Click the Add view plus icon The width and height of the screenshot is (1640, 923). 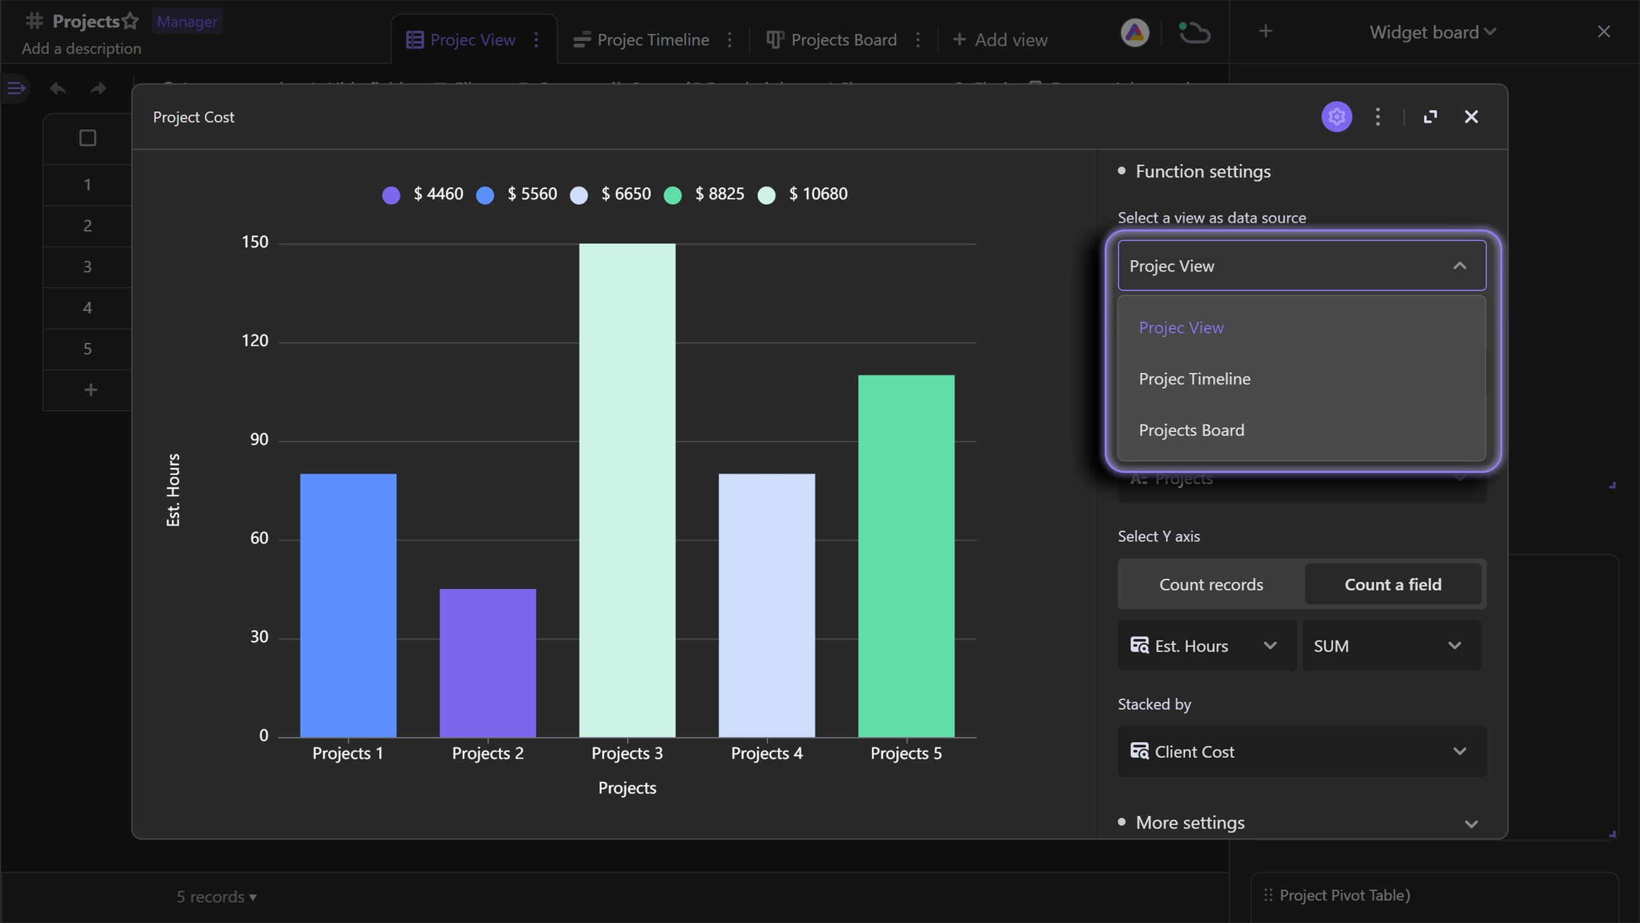click(x=960, y=39)
